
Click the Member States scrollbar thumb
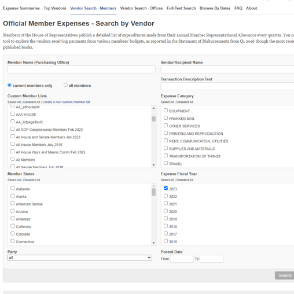153,192
